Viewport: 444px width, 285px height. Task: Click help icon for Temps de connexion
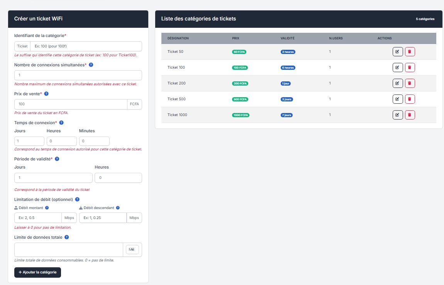pos(61,123)
